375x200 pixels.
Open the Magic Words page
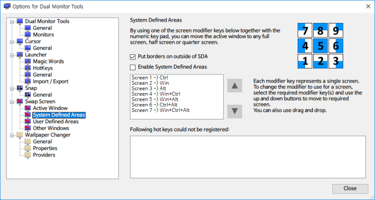tap(48, 61)
